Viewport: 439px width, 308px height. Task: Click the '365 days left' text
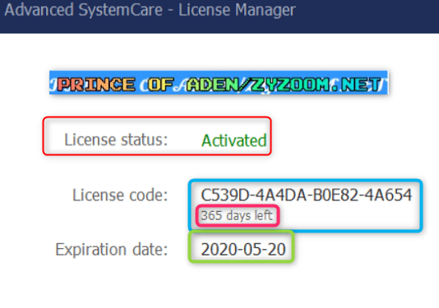point(237,215)
